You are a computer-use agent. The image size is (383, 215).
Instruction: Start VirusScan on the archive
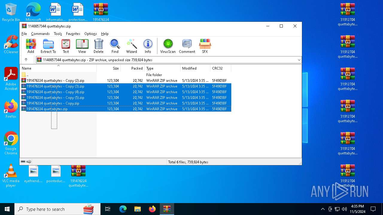(168, 46)
